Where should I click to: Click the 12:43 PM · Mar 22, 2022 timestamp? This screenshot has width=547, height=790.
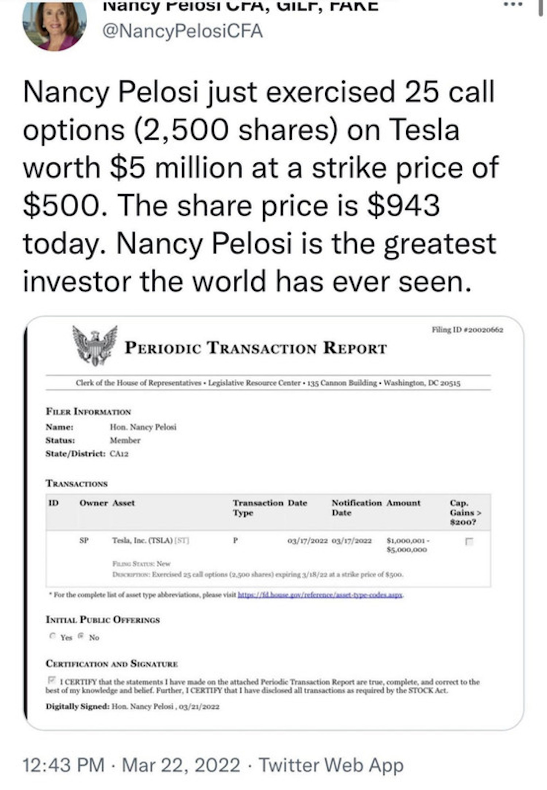pyautogui.click(x=131, y=765)
